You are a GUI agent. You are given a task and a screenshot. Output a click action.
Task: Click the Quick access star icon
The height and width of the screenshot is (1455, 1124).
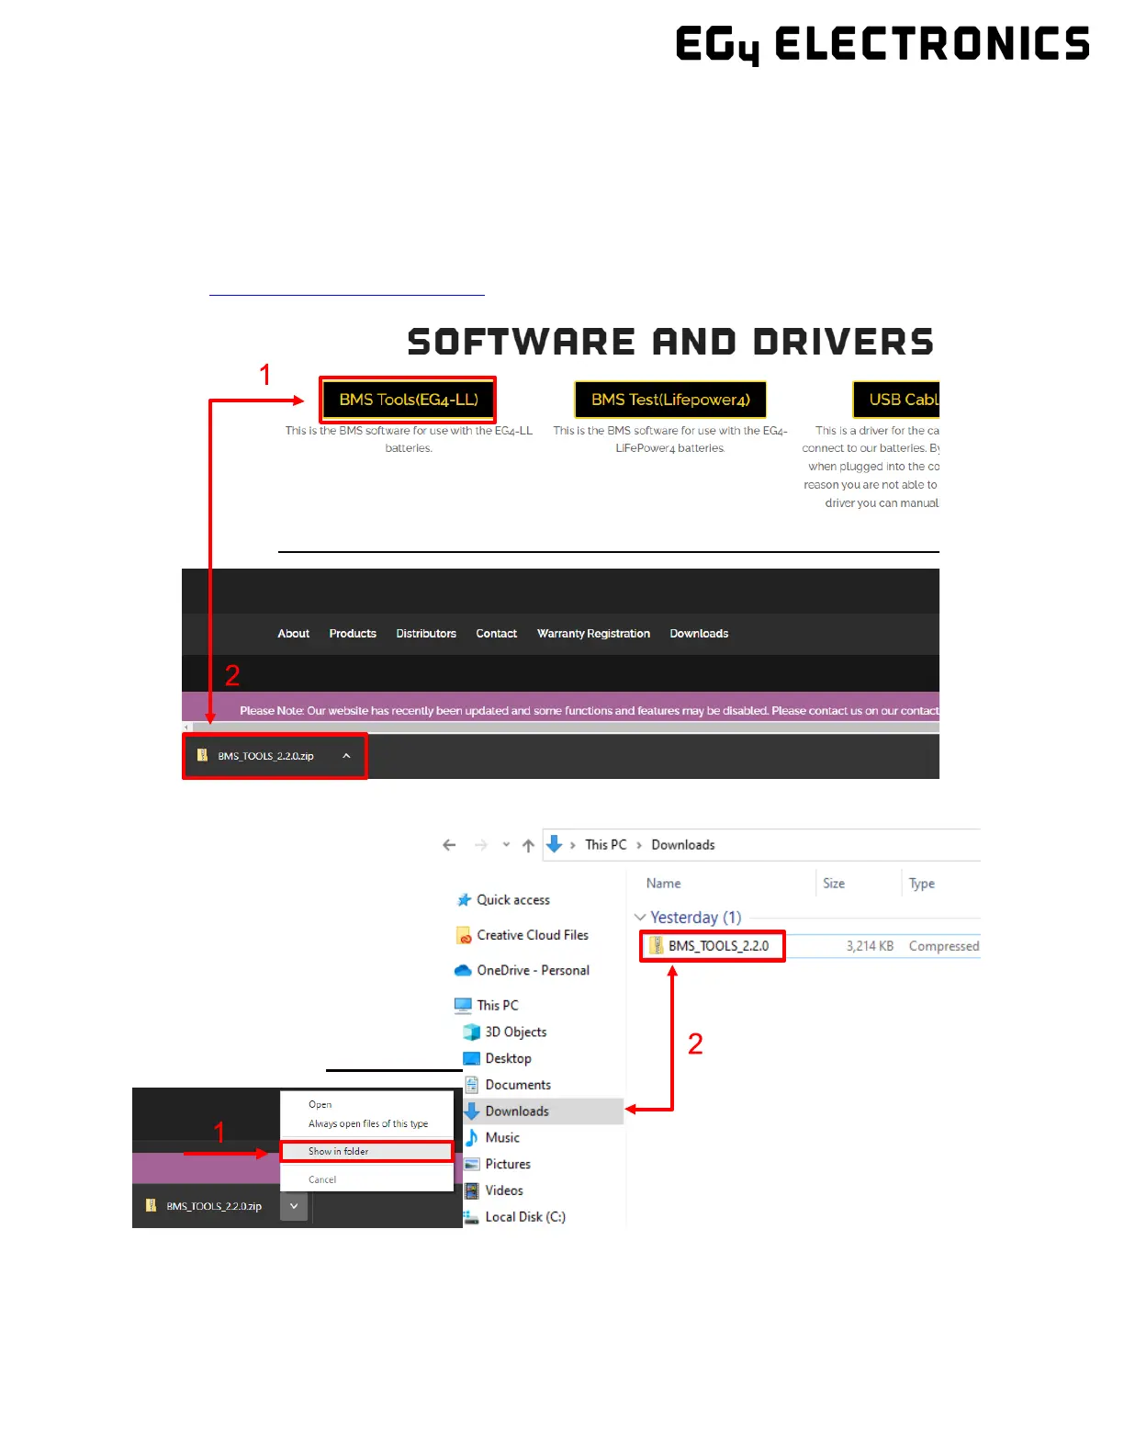[465, 900]
